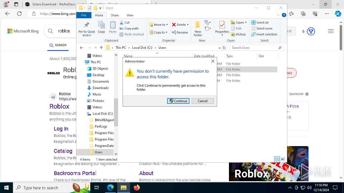Viewport: 344px width, 193px height.
Task: Click the Cut scissors command
Action: click(x=124, y=23)
